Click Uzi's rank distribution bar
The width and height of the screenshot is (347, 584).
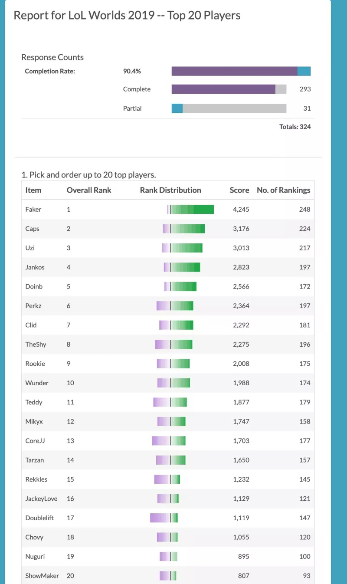[x=182, y=248]
